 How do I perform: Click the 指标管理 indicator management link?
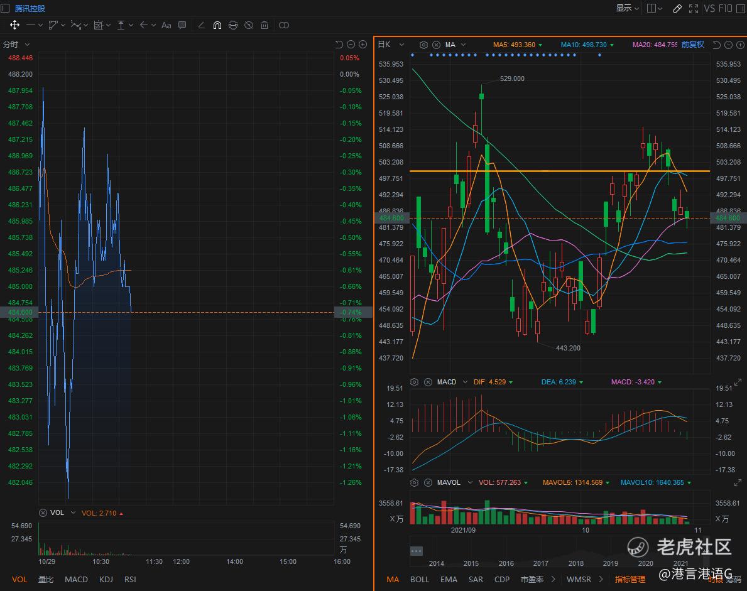630,579
